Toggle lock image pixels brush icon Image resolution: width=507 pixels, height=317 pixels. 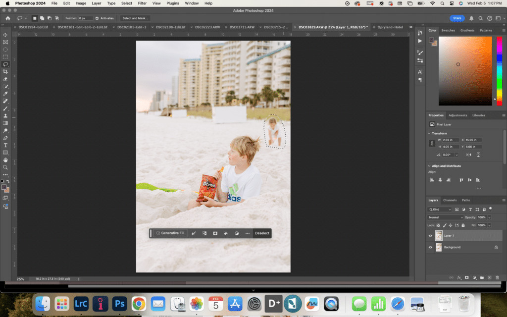point(445,225)
